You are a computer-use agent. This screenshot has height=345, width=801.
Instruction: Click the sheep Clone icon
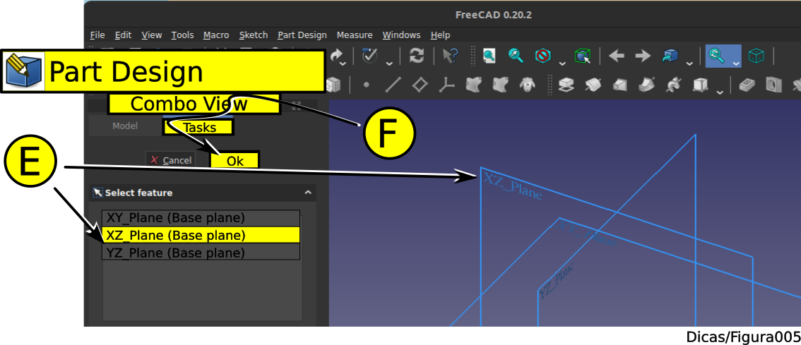point(527,85)
